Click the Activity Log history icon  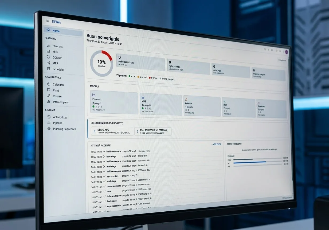(49, 117)
